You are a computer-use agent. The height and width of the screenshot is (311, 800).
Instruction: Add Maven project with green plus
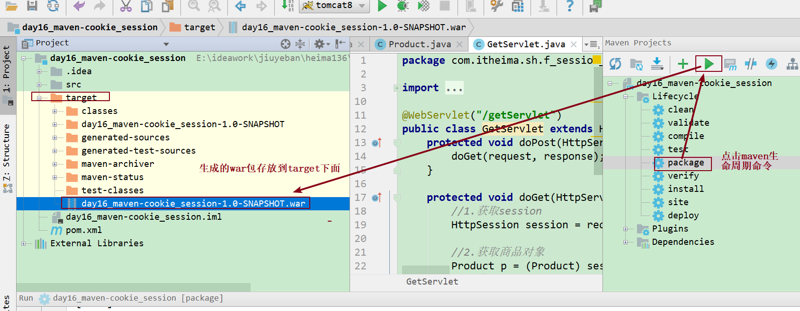(x=683, y=64)
